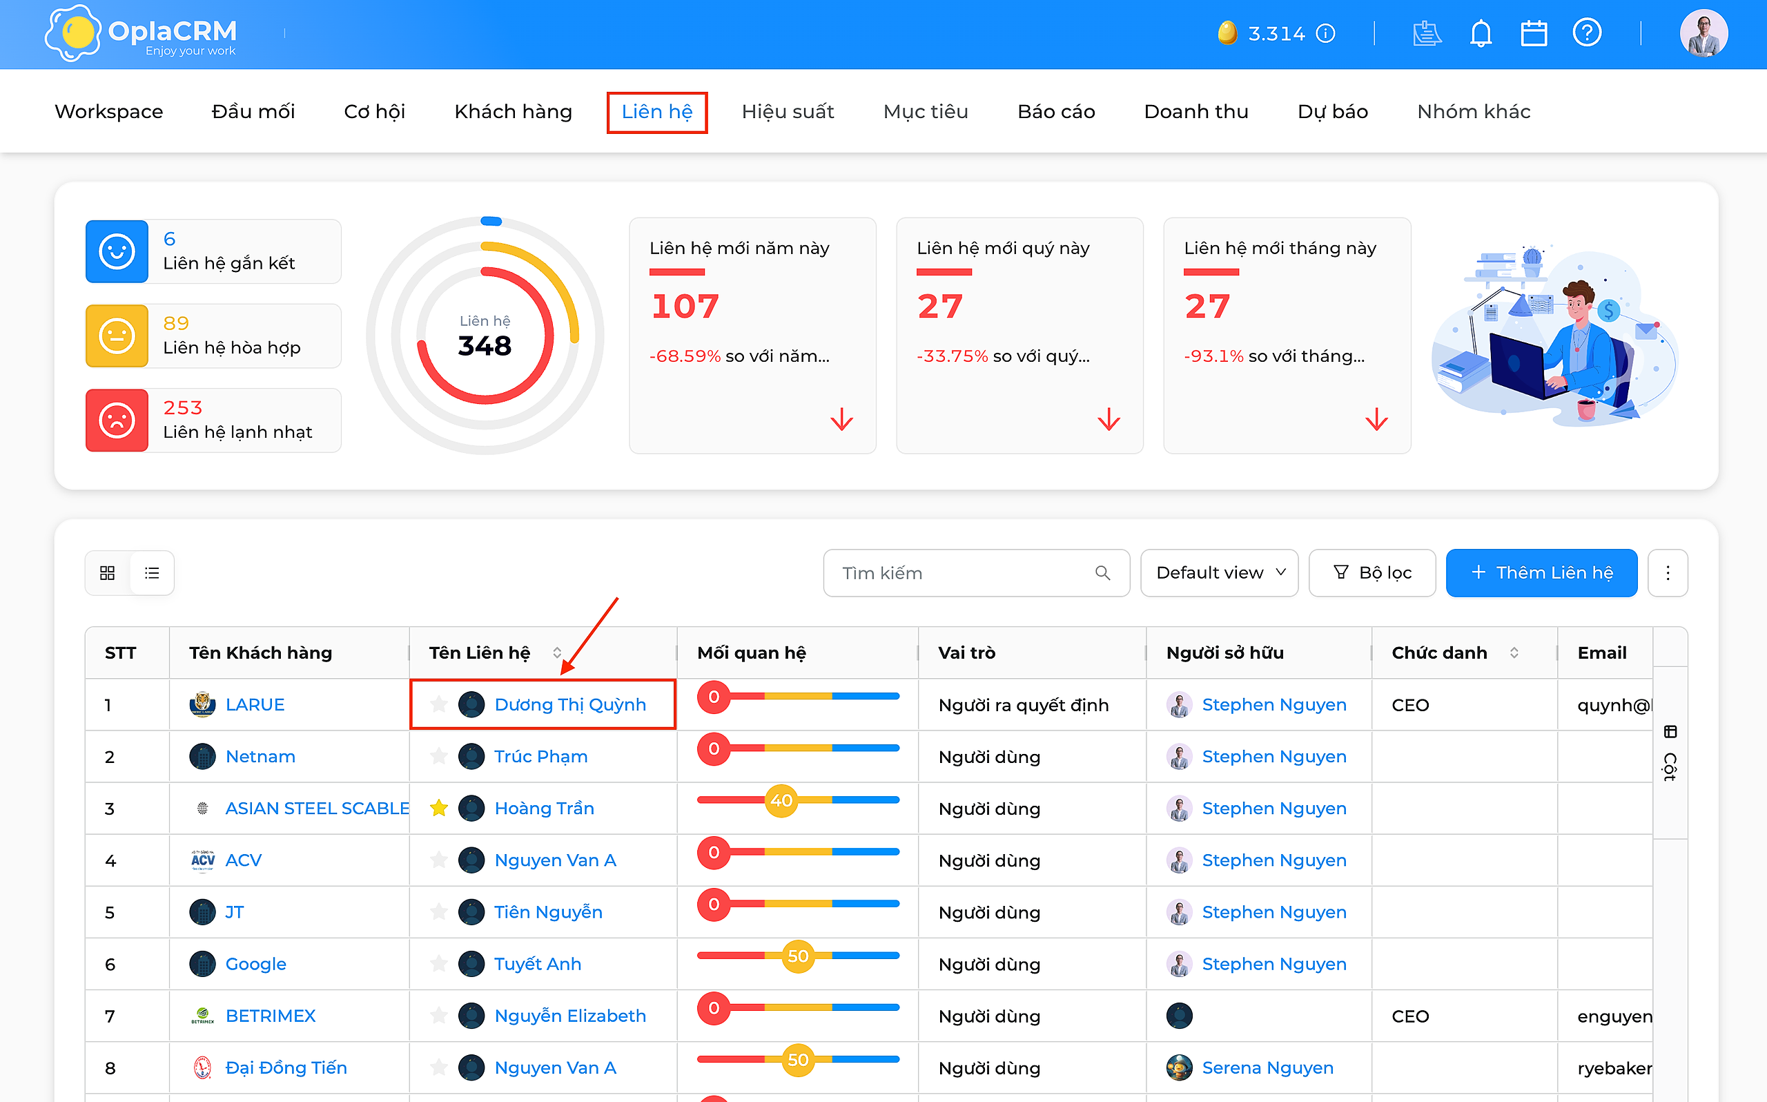Open the Khách hàng tab

(x=513, y=112)
